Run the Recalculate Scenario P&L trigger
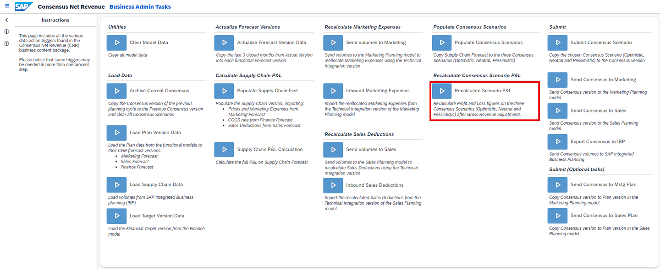660x269 pixels. point(442,91)
